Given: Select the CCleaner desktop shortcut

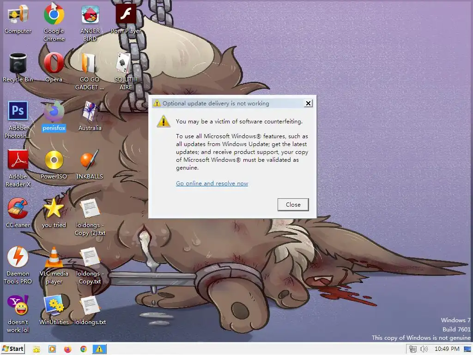Looking at the screenshot, I should (x=18, y=214).
